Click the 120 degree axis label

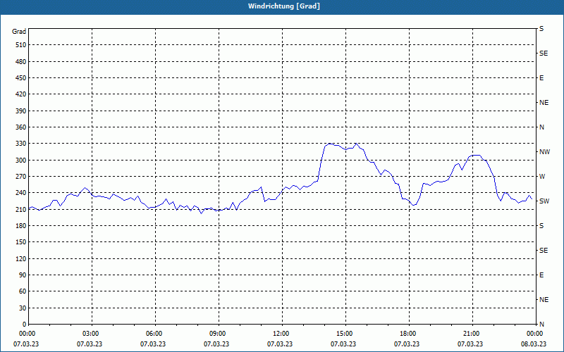click(x=20, y=258)
